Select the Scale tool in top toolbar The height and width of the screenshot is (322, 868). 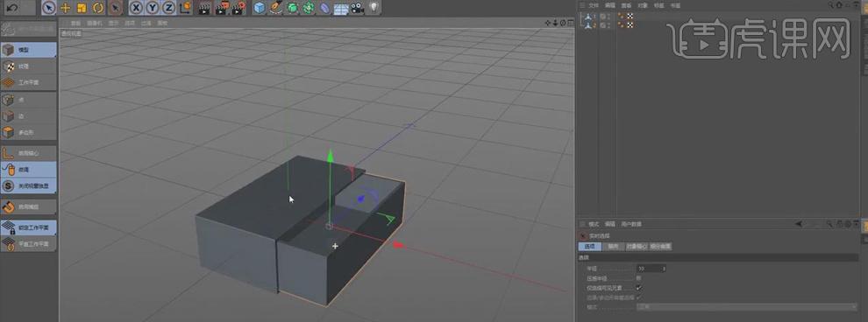pos(82,8)
